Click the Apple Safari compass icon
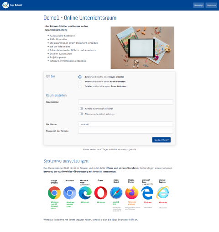This screenshot has width=219, height=232. tap(116, 193)
